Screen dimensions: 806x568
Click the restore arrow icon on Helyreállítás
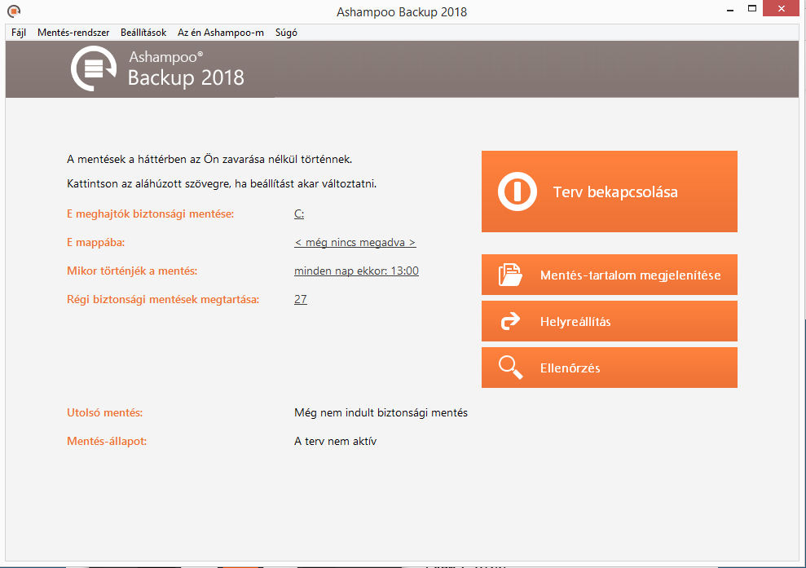(510, 321)
